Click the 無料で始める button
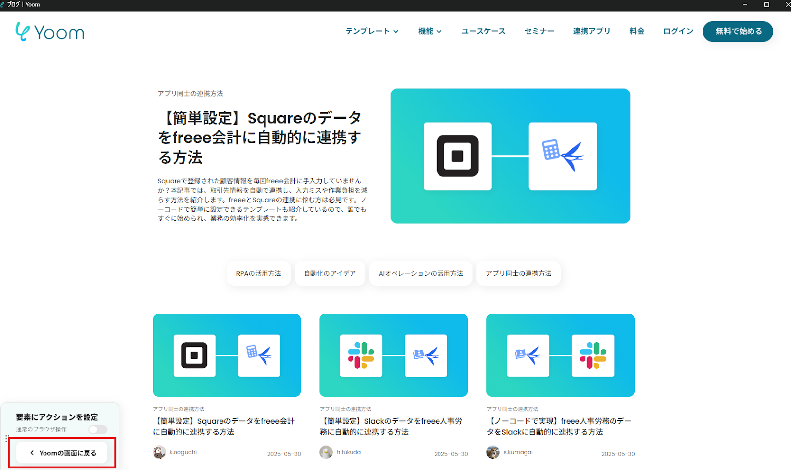Image resolution: width=791 pixels, height=470 pixels. pyautogui.click(x=738, y=31)
